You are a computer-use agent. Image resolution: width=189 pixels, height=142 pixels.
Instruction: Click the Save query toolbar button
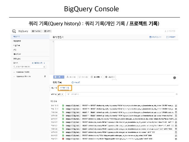coord(71,77)
